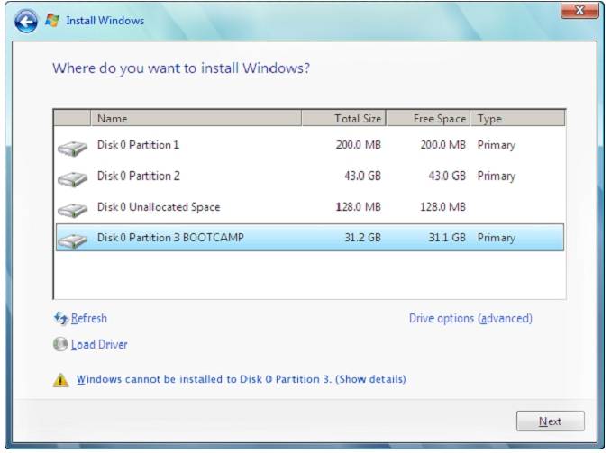The width and height of the screenshot is (611, 453).
Task: Click the Windows flag icon in title bar
Action: [x=52, y=20]
